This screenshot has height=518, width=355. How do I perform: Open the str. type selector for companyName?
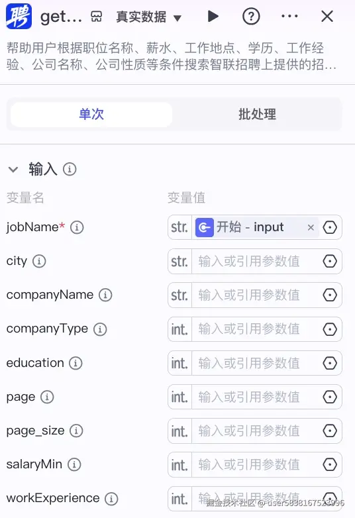pyautogui.click(x=179, y=295)
